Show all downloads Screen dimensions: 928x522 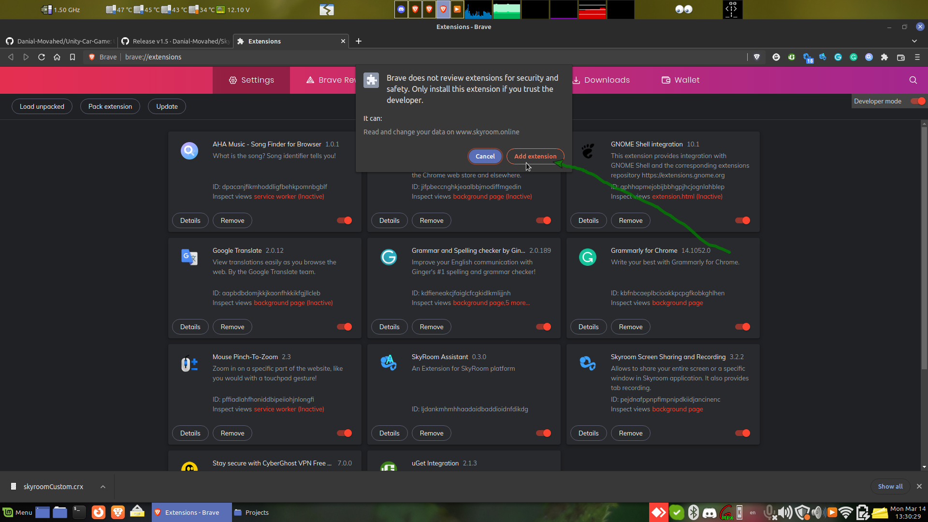[890, 487]
